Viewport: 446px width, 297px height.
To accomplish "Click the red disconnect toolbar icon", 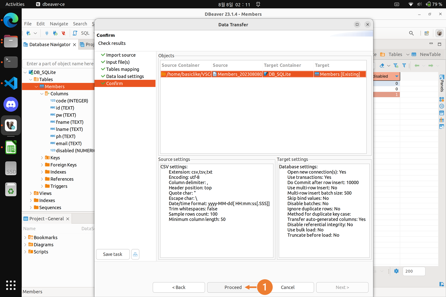I will (64, 33).
